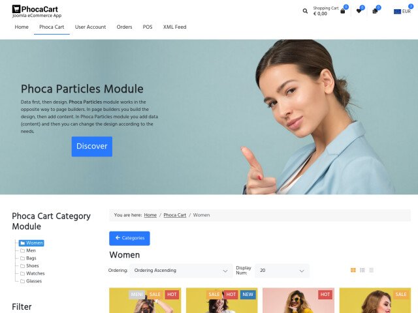Switch to list view layout icon
Image resolution: width=418 pixels, height=313 pixels.
pyautogui.click(x=372, y=270)
